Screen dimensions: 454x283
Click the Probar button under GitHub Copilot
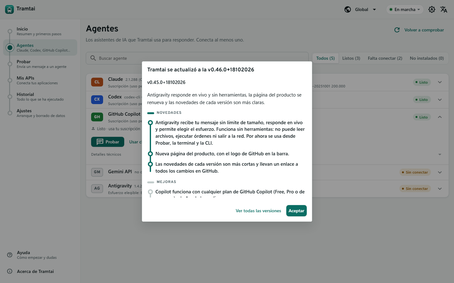108,142
